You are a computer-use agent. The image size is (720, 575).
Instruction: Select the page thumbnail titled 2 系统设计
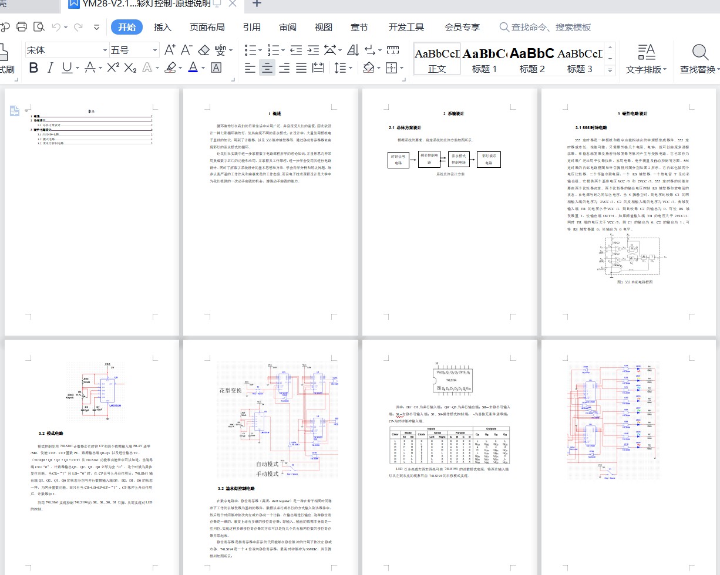tap(450, 212)
